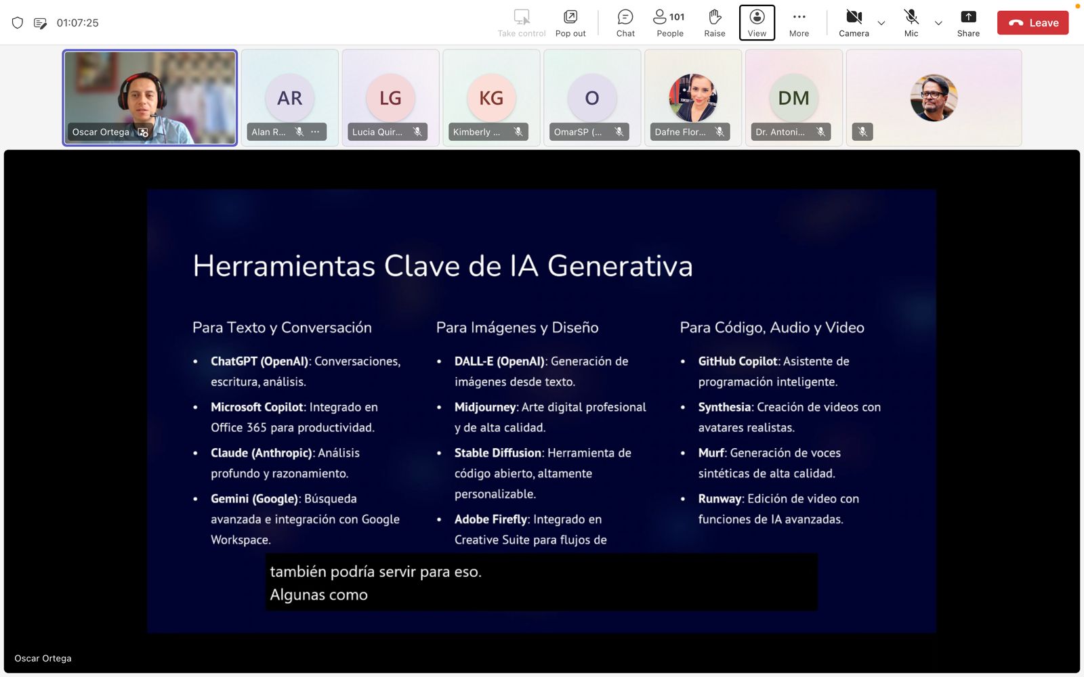Raise your hand in the meeting

(714, 23)
